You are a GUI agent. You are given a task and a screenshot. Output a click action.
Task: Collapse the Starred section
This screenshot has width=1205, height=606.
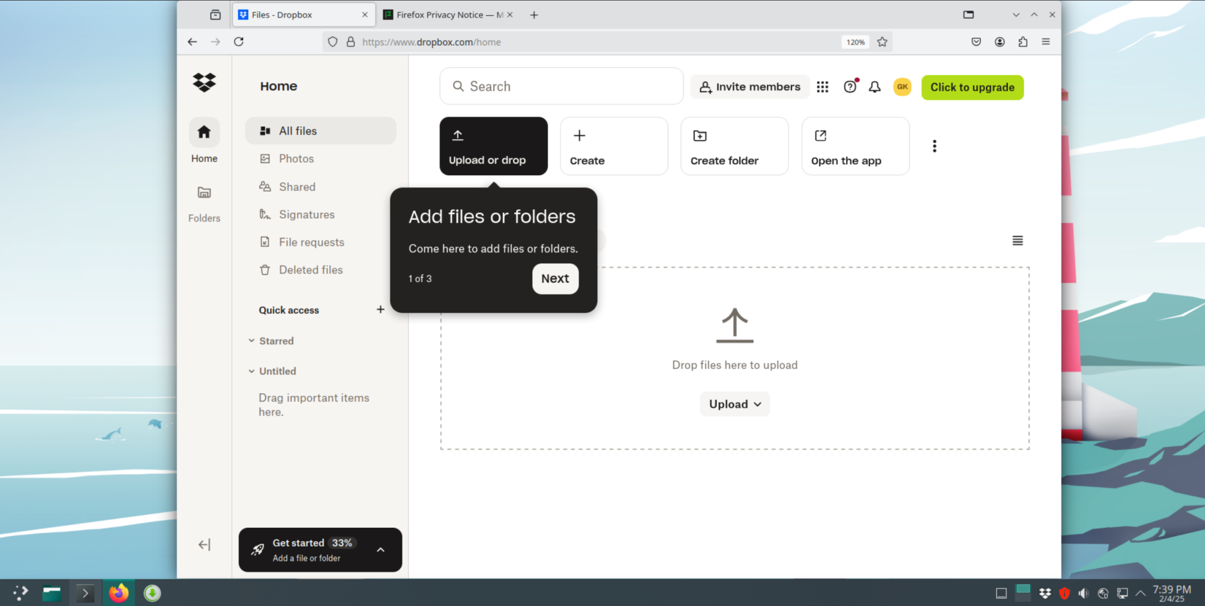tap(252, 340)
